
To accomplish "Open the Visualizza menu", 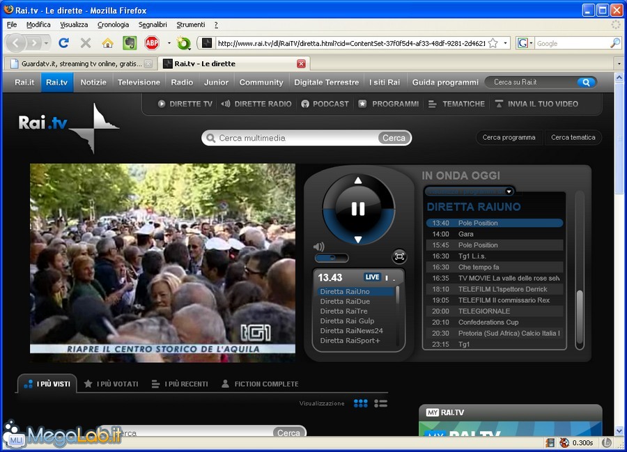I will (74, 25).
